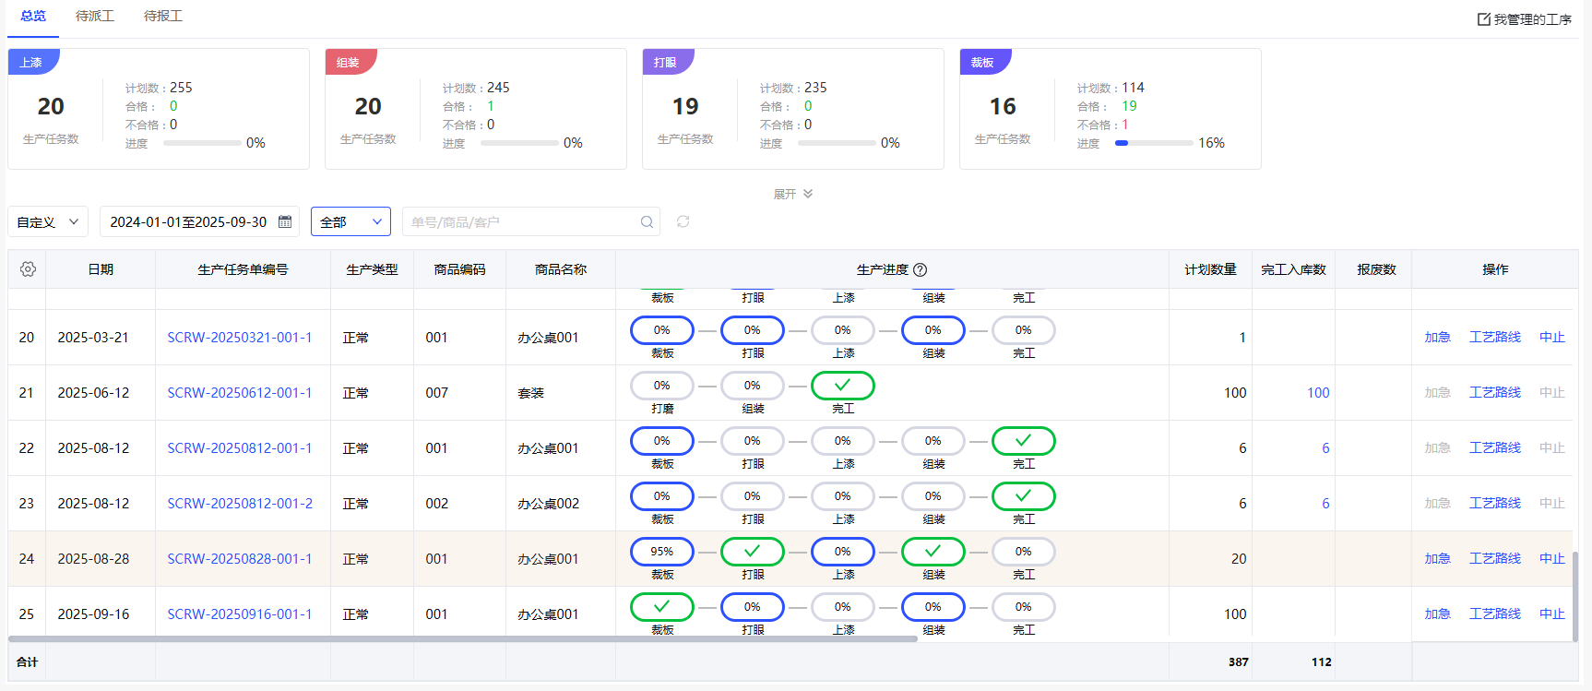This screenshot has height=691, width=1592.
Task: Click 中止 in row 25
Action: [1551, 614]
